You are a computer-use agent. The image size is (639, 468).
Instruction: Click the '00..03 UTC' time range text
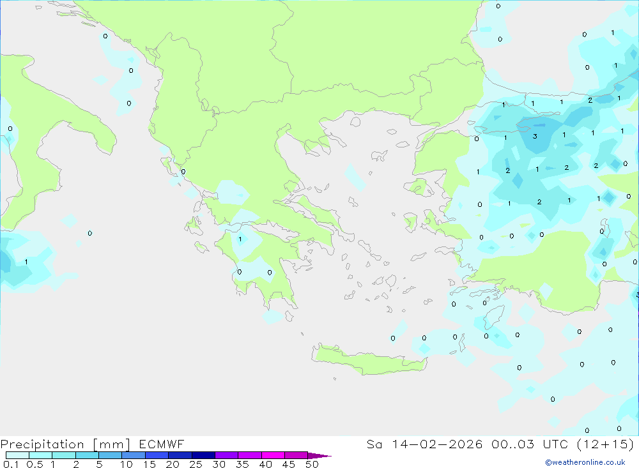tap(530, 444)
